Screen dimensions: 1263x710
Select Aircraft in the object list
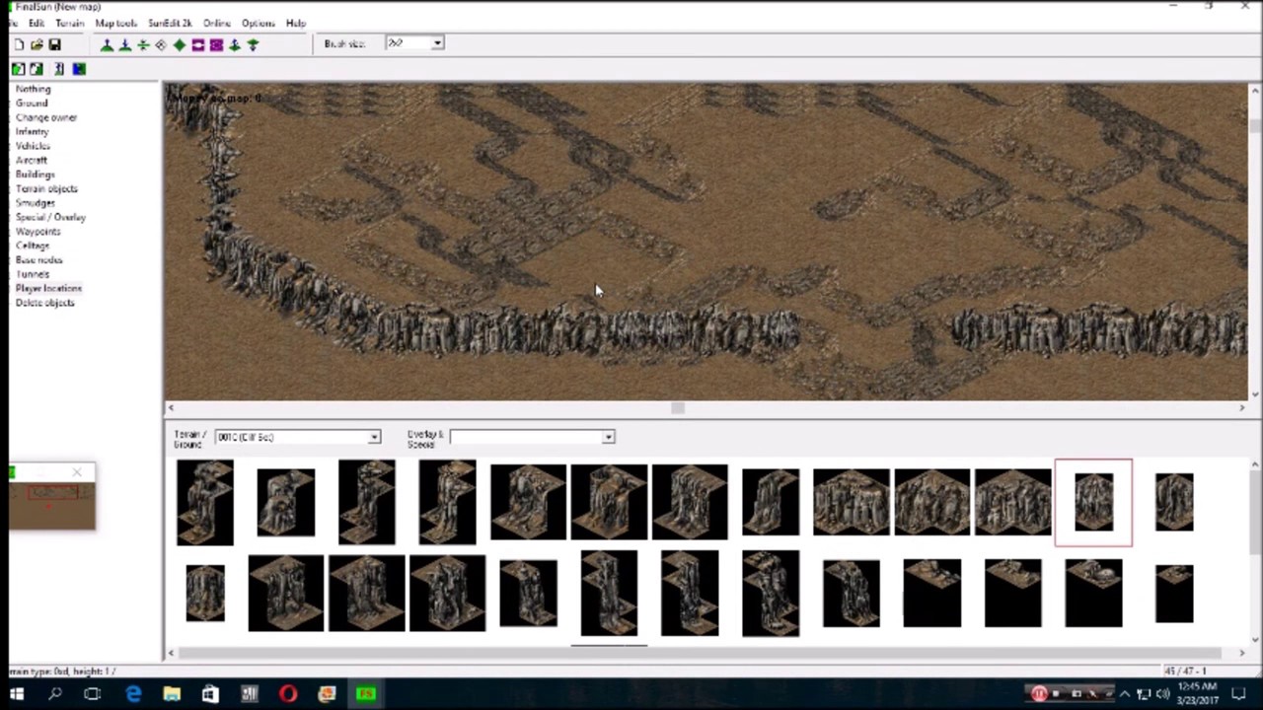pos(31,160)
